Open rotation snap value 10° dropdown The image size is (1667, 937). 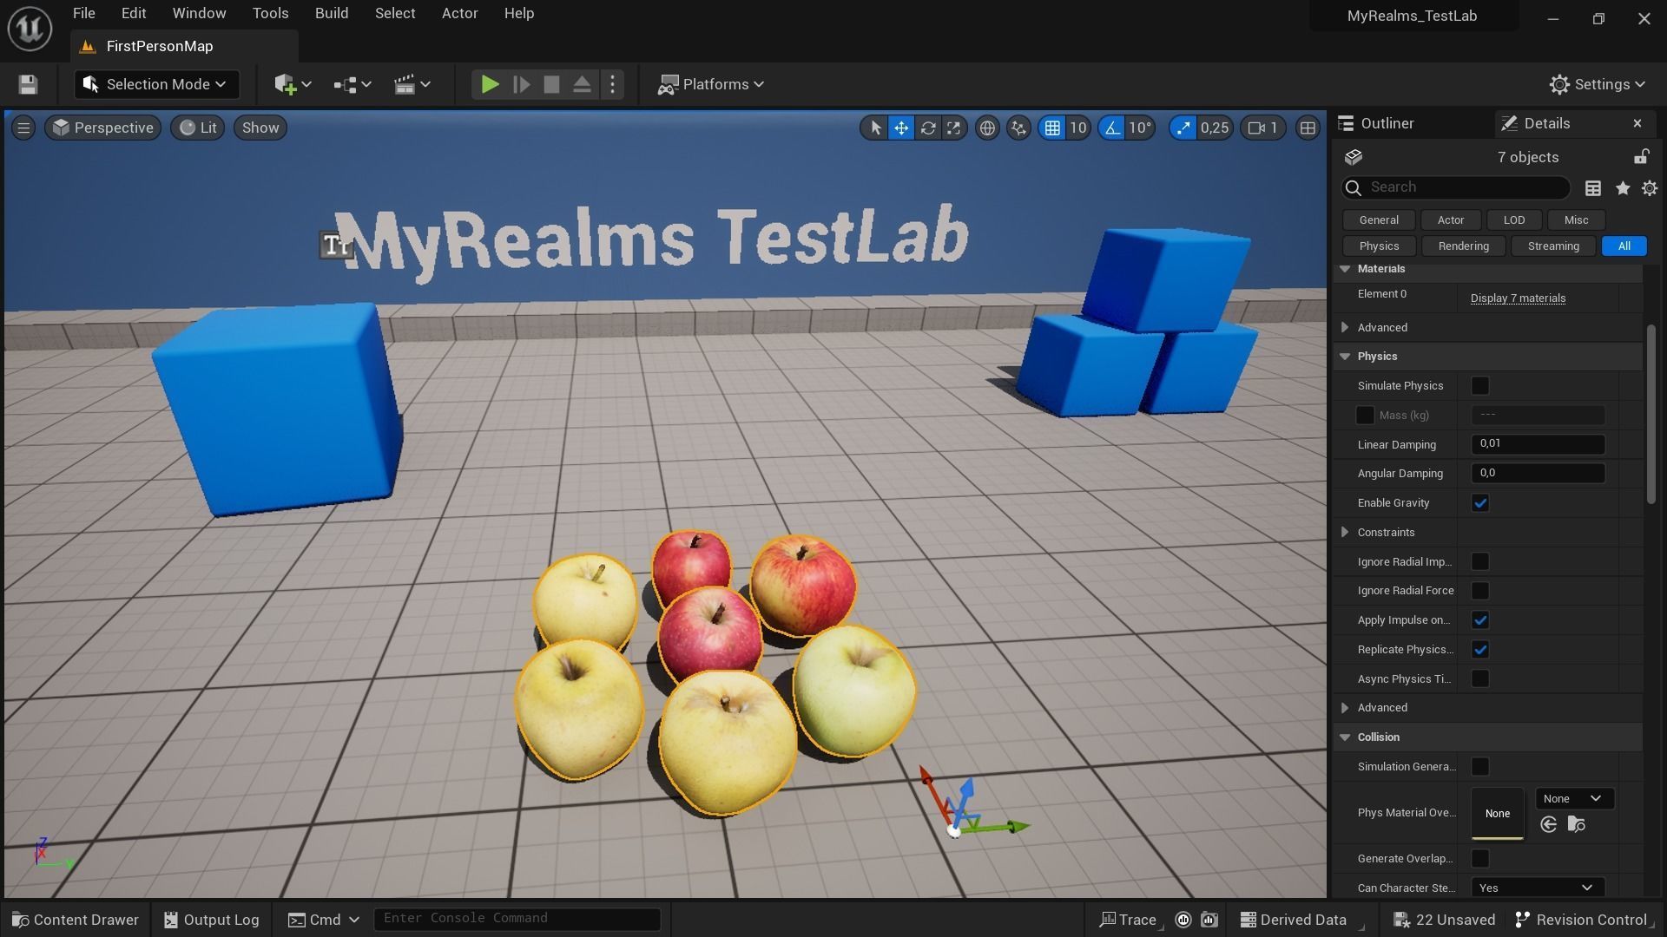[x=1140, y=128]
